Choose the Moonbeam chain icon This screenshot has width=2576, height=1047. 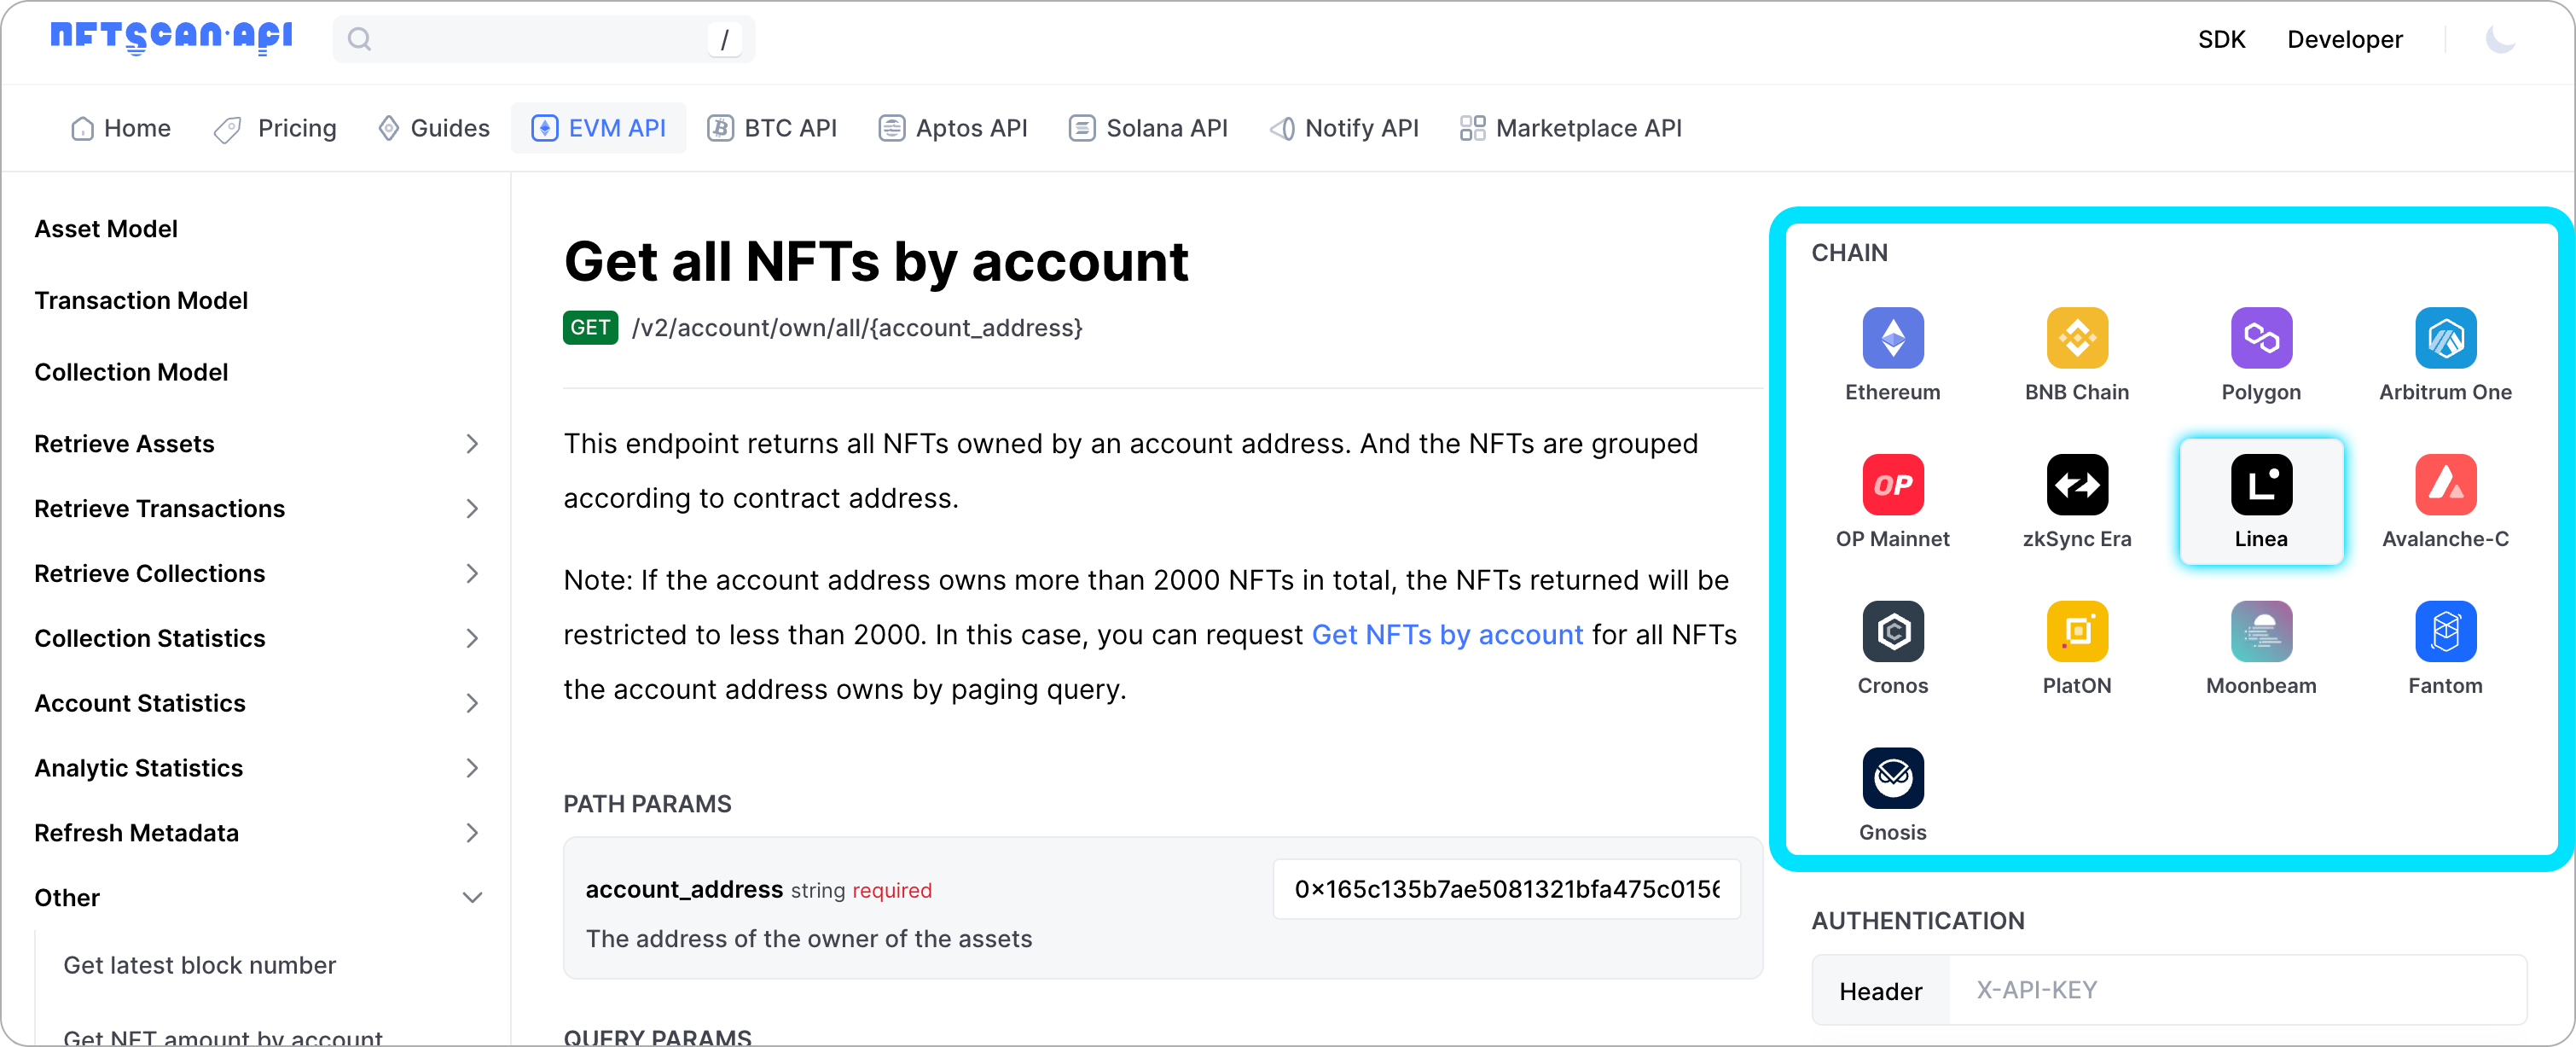pos(2260,631)
